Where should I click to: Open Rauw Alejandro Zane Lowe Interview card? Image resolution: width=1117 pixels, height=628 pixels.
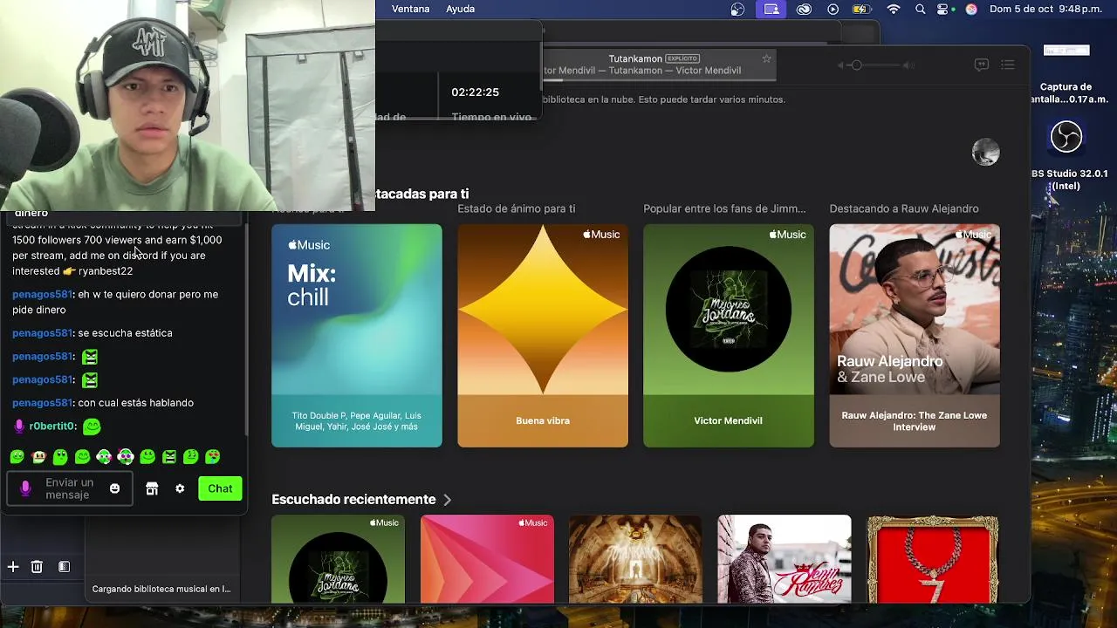915,336
